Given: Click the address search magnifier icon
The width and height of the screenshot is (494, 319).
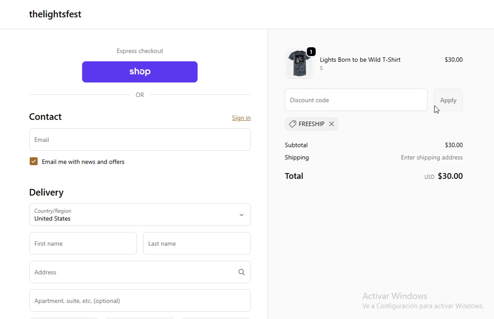Looking at the screenshot, I should [x=241, y=272].
